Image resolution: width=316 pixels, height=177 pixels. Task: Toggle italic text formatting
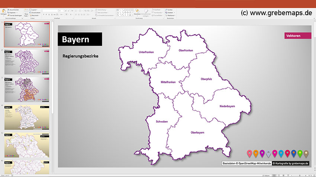[47, 14]
